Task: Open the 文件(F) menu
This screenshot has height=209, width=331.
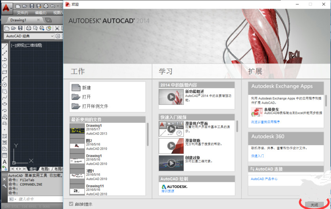Action: pos(23,13)
